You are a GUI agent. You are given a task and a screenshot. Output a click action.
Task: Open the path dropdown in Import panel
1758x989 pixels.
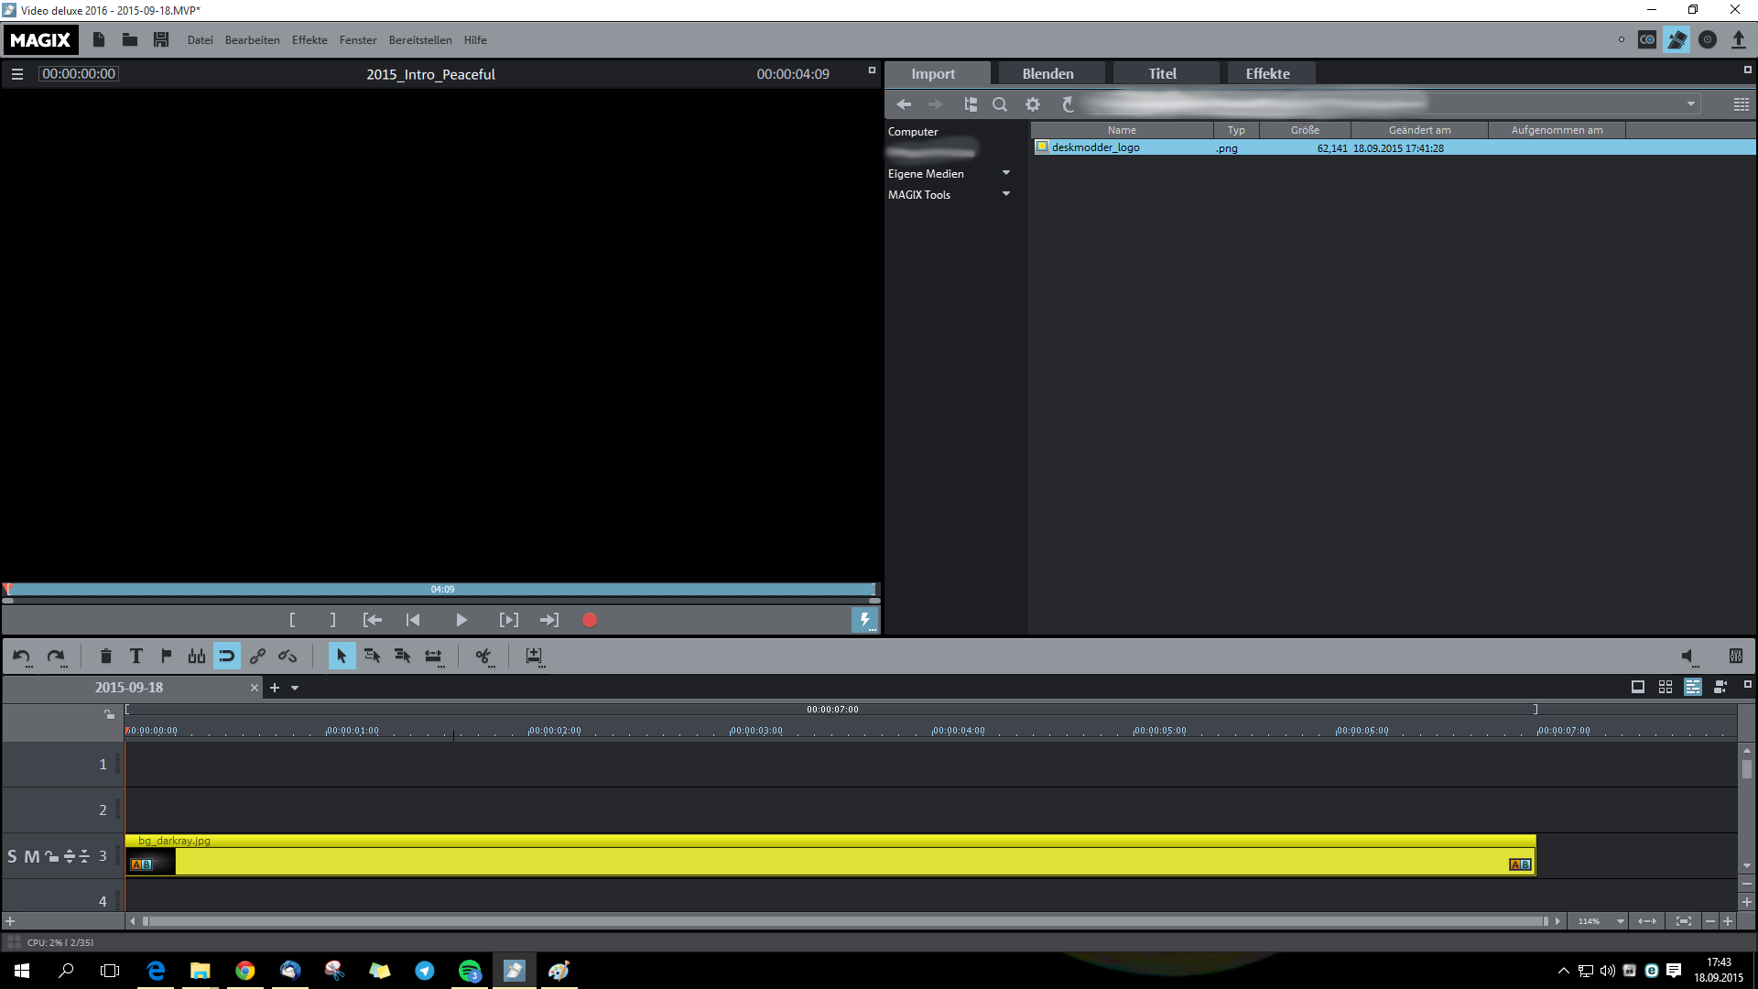(x=1691, y=104)
